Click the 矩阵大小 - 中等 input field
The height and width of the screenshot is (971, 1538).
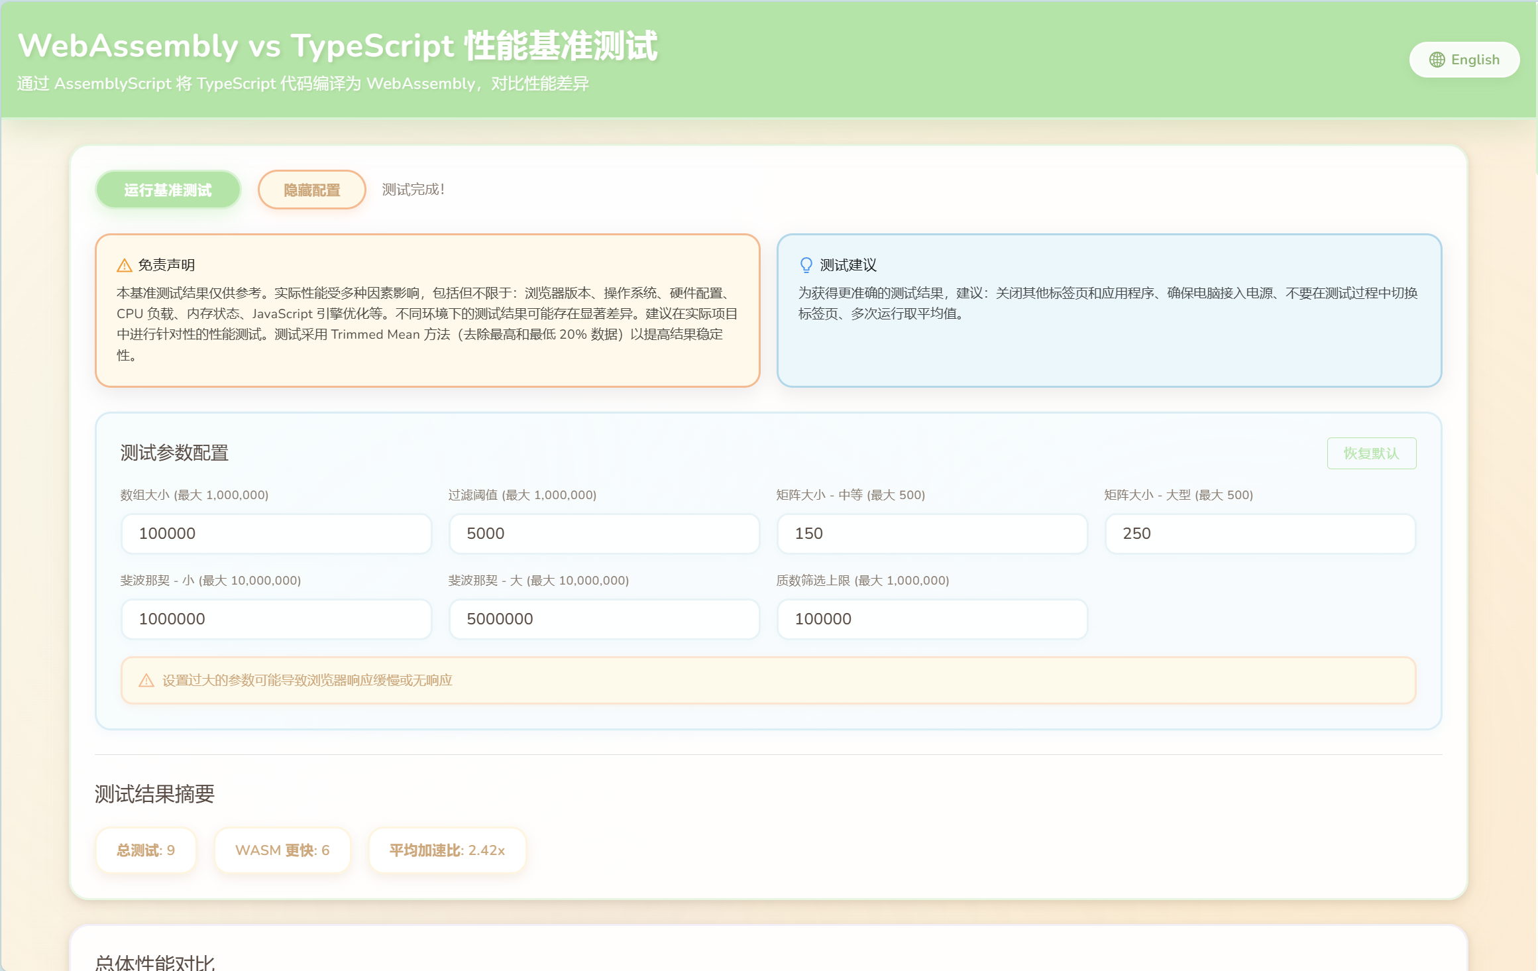pos(932,534)
